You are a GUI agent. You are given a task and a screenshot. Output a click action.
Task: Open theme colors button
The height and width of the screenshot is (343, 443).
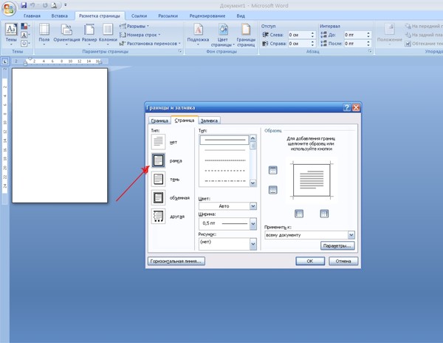point(25,27)
